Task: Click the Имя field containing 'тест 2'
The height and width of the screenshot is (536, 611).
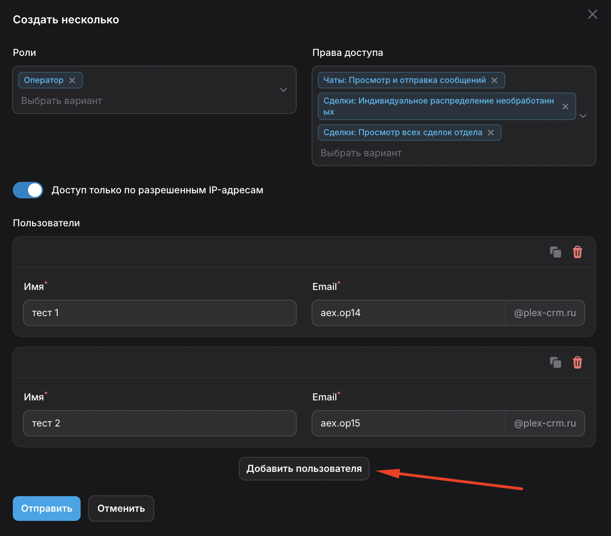Action: [160, 423]
